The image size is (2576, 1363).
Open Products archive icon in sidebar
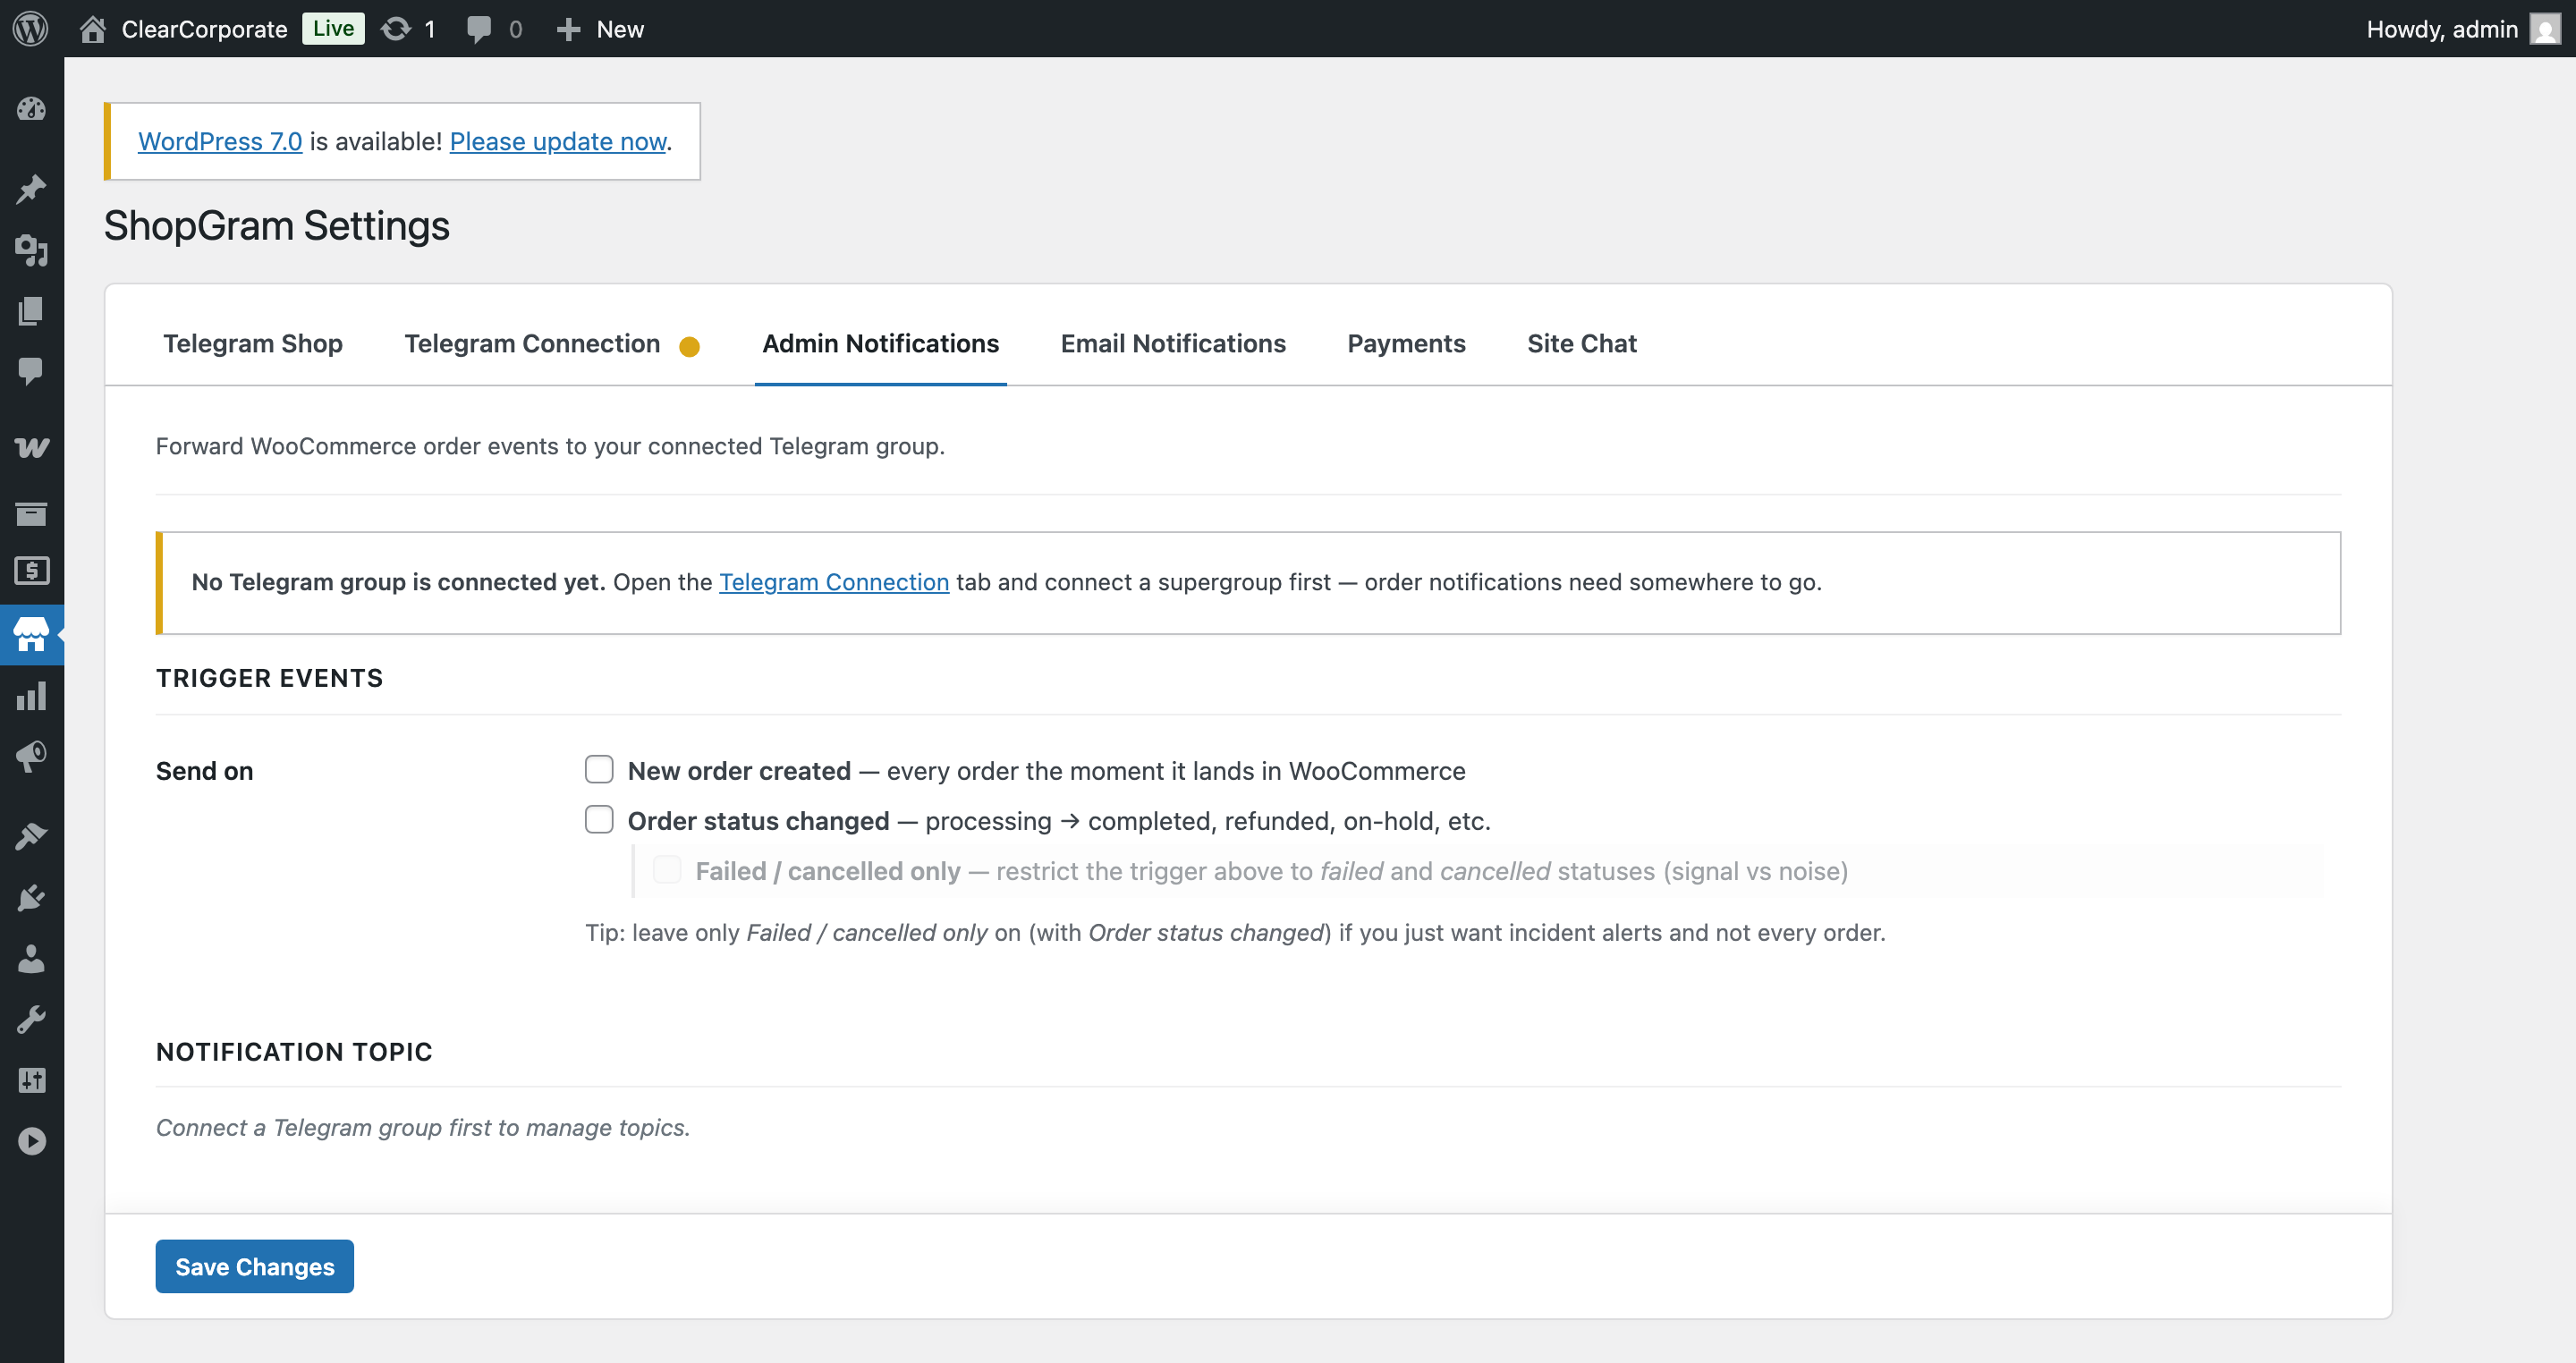(32, 513)
